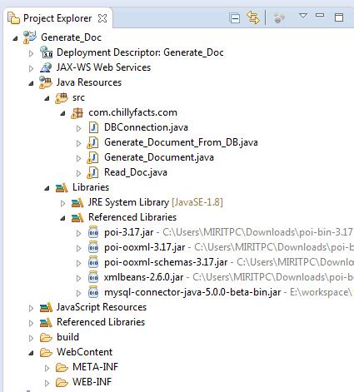
Task: Click the META-INF folder icon
Action: point(62,368)
